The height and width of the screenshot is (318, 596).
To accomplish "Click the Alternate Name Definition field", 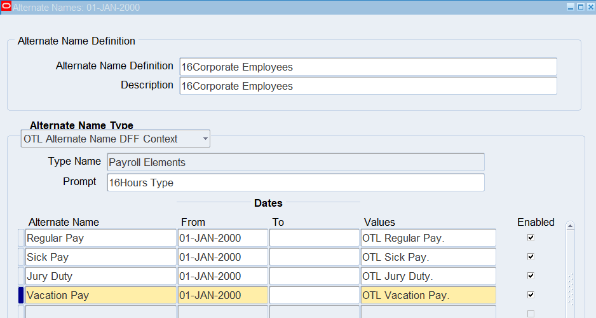I will [x=368, y=67].
